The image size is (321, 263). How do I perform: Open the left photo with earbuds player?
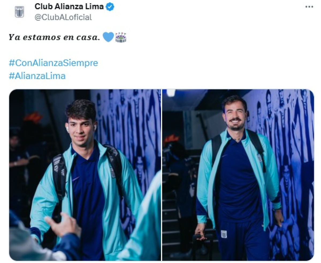pos(85,175)
